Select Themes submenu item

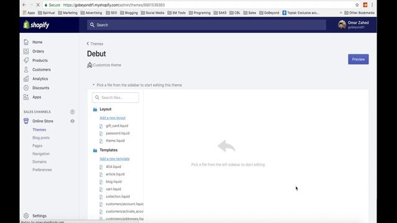tap(39, 129)
